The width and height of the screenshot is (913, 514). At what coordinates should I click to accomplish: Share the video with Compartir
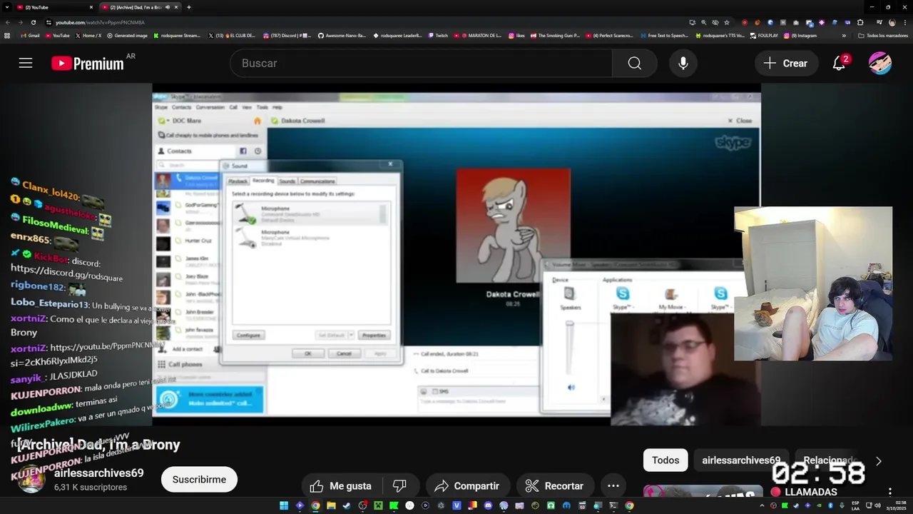467,486
